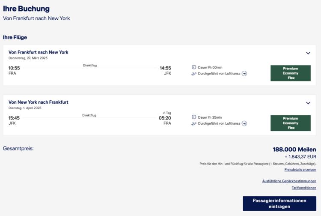Click the clock icon beside Dauer 9h 00min
The width and height of the screenshot is (321, 216).
point(193,67)
